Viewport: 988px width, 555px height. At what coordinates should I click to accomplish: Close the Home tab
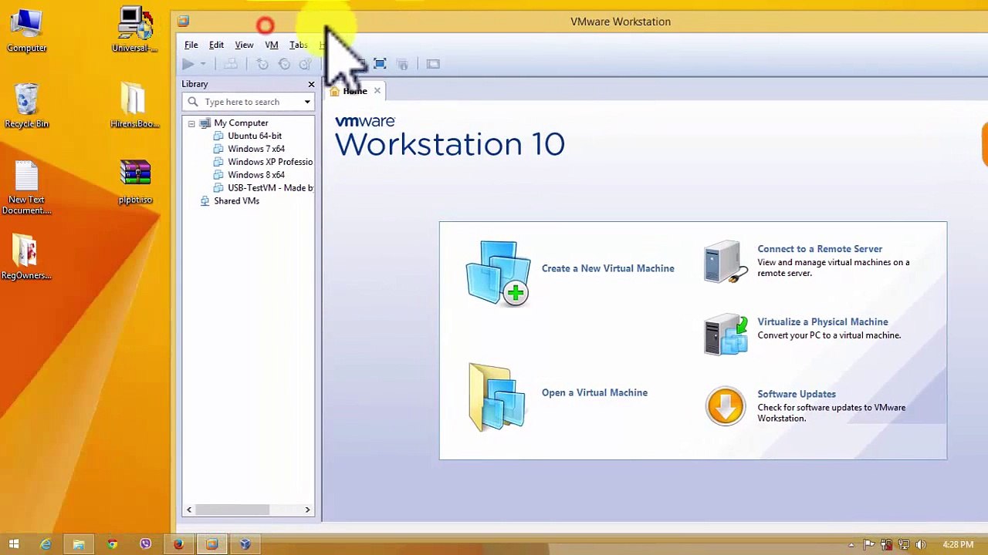coord(377,91)
